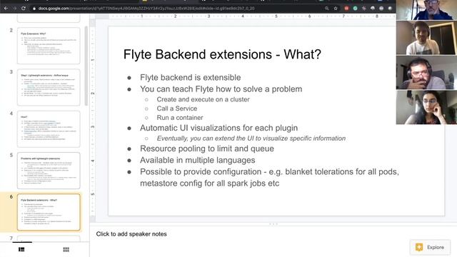Viewport: 457px width, 257px height.
Task: Click the filmstrip vertical scrollbar
Action: [86, 66]
